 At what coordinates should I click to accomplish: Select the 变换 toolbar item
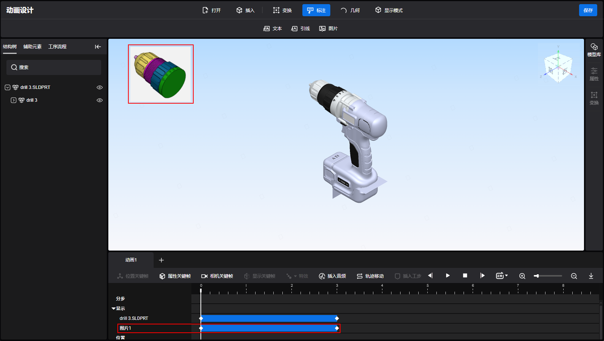pyautogui.click(x=282, y=10)
